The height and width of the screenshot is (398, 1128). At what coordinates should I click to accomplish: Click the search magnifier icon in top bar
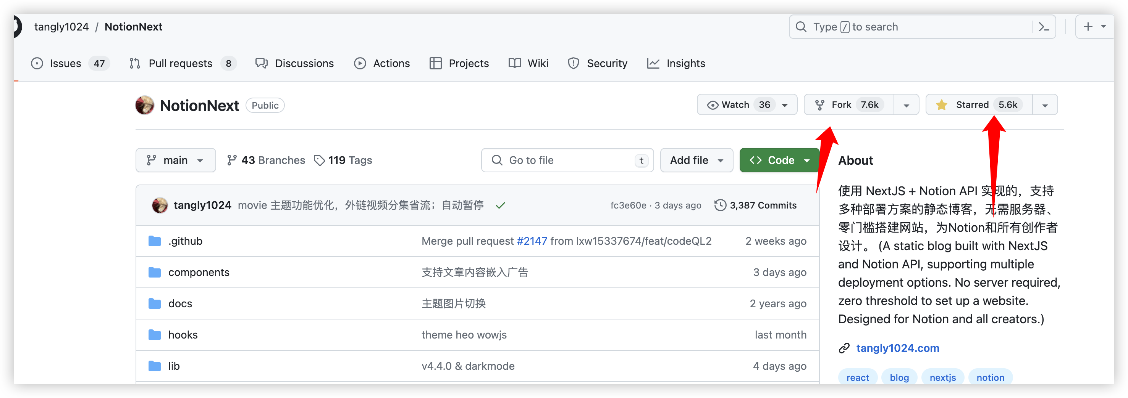click(x=801, y=27)
